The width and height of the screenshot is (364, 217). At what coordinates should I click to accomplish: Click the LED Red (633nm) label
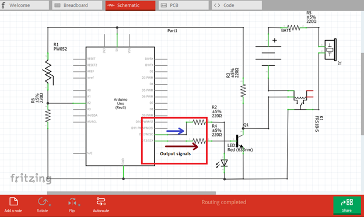tap(240, 148)
